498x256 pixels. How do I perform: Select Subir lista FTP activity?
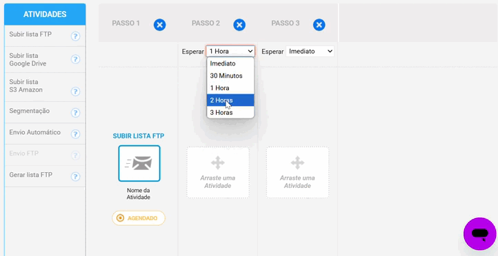coord(45,36)
